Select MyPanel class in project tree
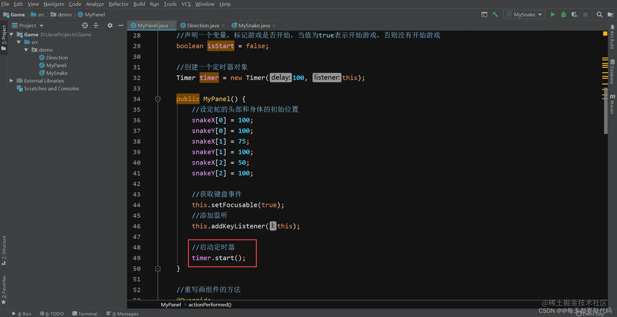 53,66
